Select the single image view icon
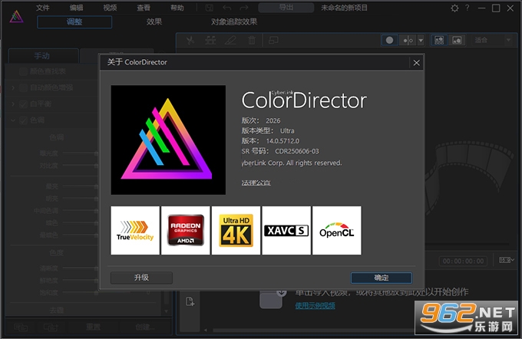 (457, 40)
